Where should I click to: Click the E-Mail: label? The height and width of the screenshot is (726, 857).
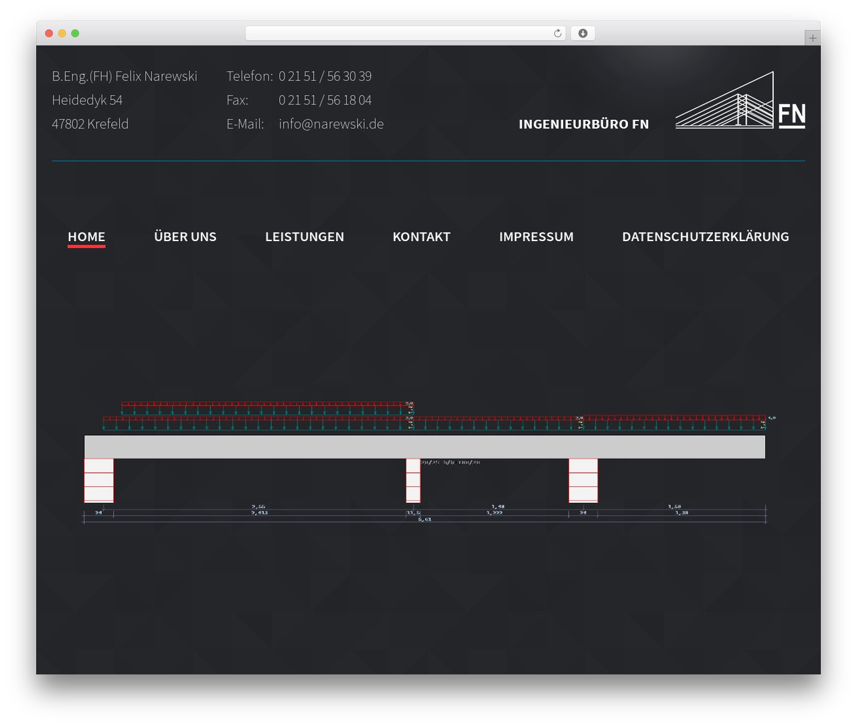click(x=245, y=124)
